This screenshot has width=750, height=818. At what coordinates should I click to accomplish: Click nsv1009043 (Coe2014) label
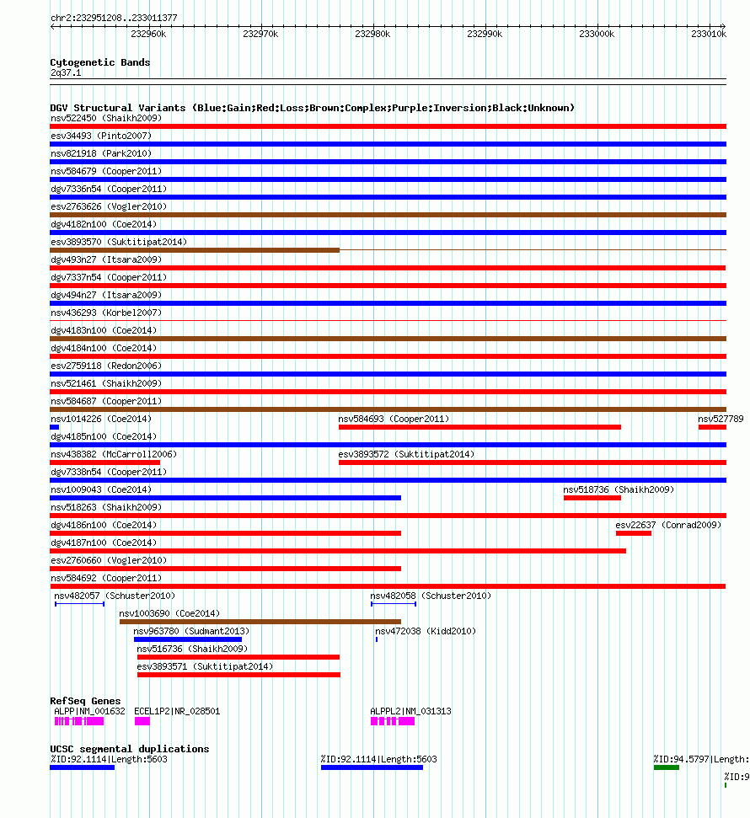[x=101, y=489]
